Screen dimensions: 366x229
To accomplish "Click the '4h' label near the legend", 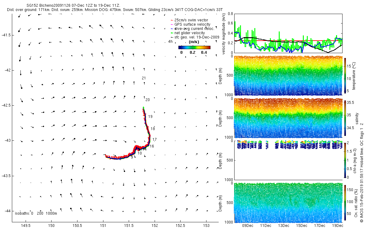I will pyautogui.click(x=170, y=42).
